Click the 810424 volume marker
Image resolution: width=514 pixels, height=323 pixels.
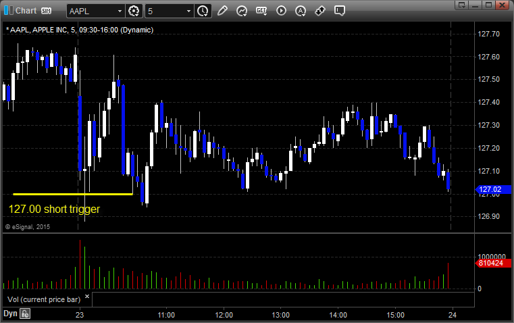(493, 263)
